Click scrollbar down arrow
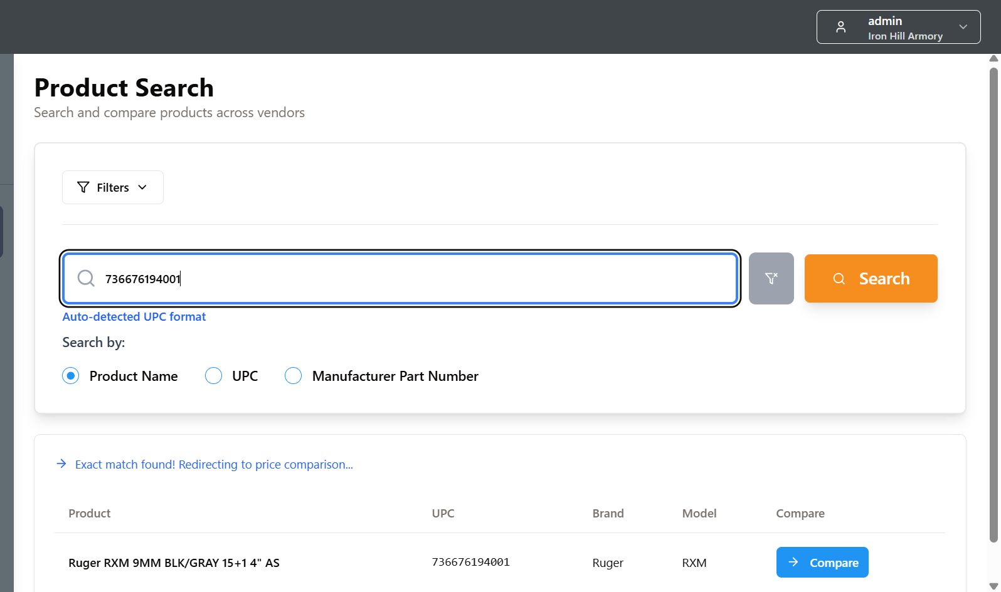Screen dimensions: 1001x592 tap(993, 586)
